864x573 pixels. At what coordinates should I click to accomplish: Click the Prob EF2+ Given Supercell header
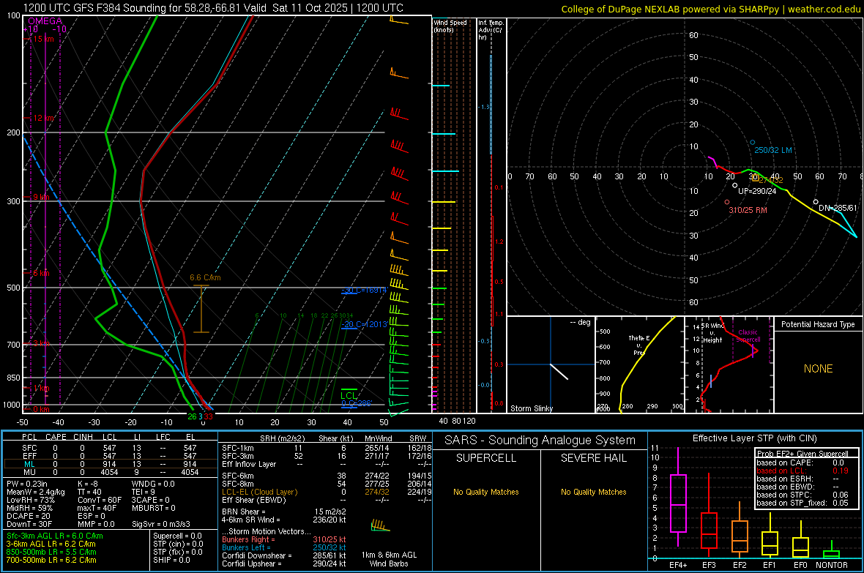802,454
